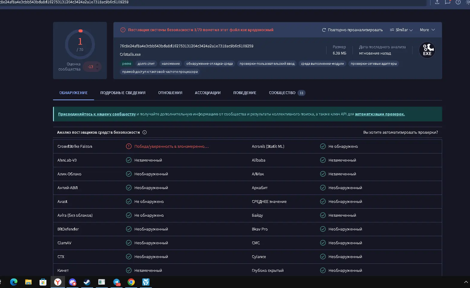Click the 6.39 МБ file size value
The height and width of the screenshot is (288, 470).
(x=339, y=53)
